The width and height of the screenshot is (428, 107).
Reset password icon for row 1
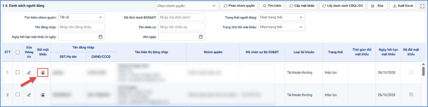pos(43,72)
